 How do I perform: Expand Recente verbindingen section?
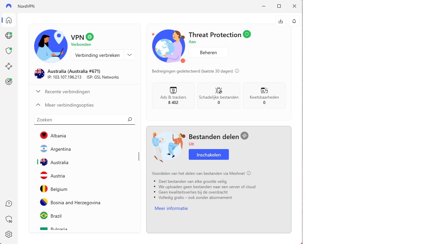point(67,92)
